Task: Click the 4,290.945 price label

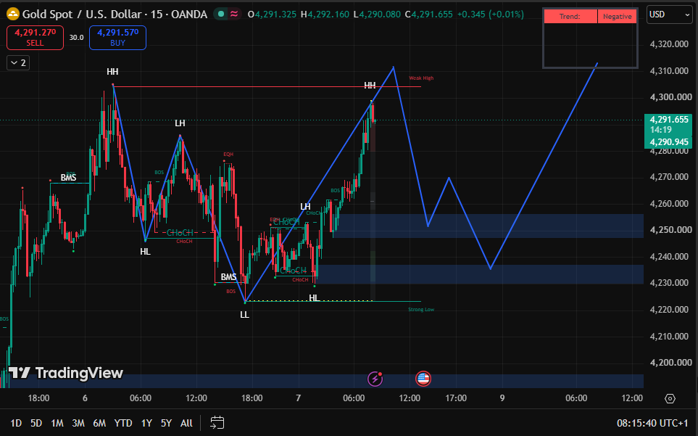Action: click(668, 142)
